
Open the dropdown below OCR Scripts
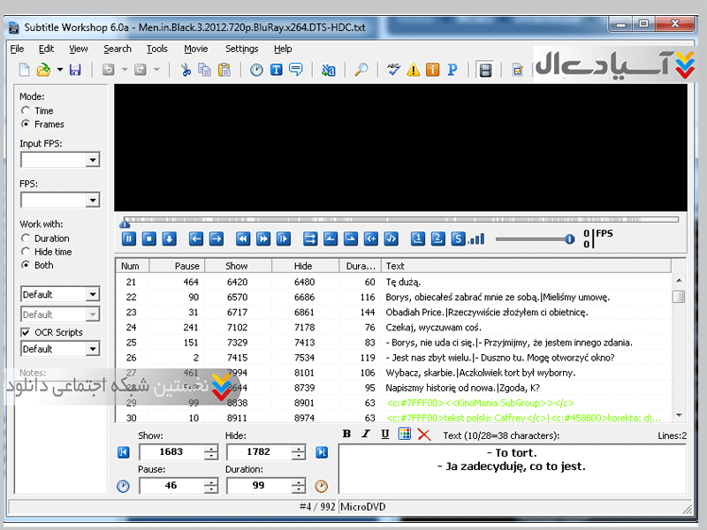pyautogui.click(x=92, y=349)
